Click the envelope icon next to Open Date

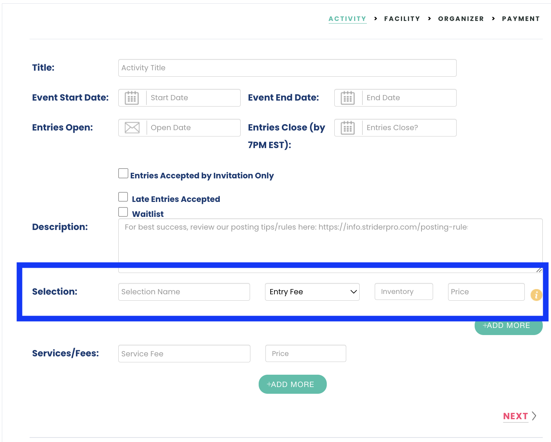(132, 128)
